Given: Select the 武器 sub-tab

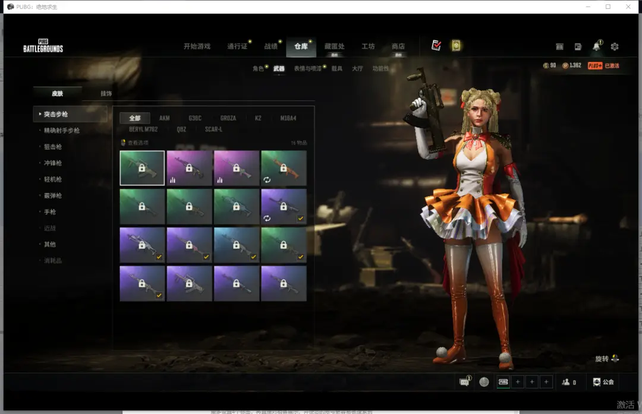Looking at the screenshot, I should tap(279, 68).
